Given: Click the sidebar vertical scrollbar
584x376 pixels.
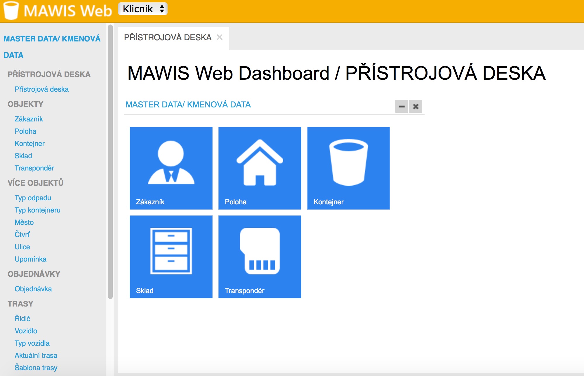Looking at the screenshot, I should pyautogui.click(x=110, y=162).
